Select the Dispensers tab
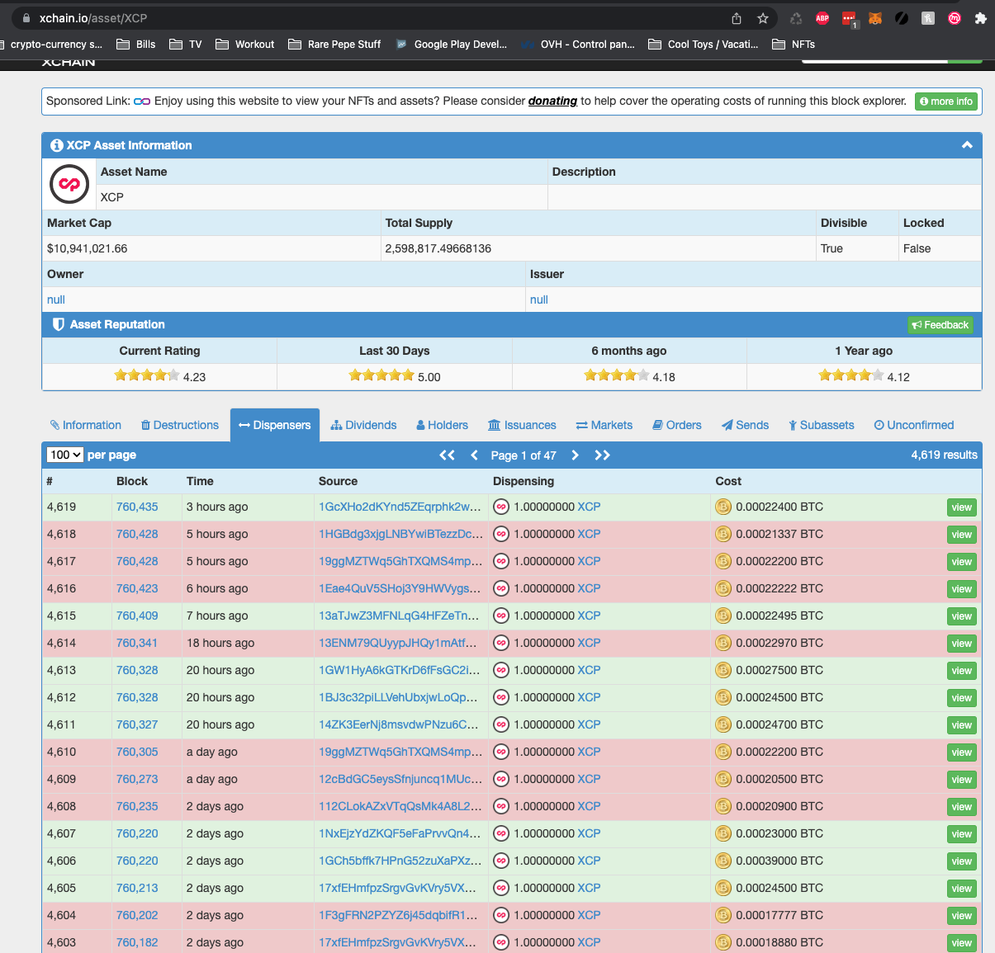The image size is (995, 953). click(275, 425)
